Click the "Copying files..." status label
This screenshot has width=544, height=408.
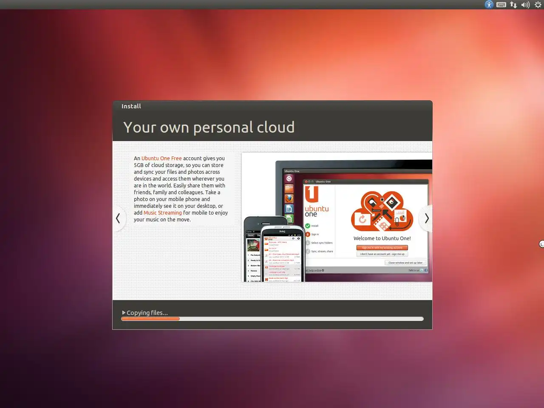[147, 313]
